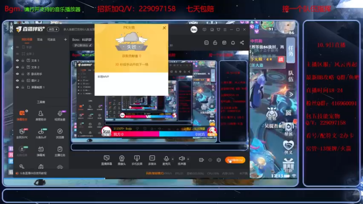Open the message icon in the title bar
Screen dimensions: 363x204
point(205,29)
